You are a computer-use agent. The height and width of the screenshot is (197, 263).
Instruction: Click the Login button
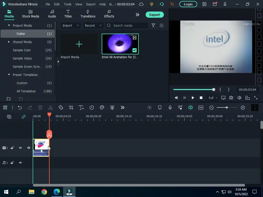pyautogui.click(x=188, y=4)
